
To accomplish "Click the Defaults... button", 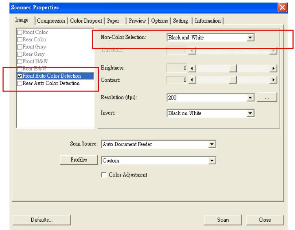I will click(42, 220).
